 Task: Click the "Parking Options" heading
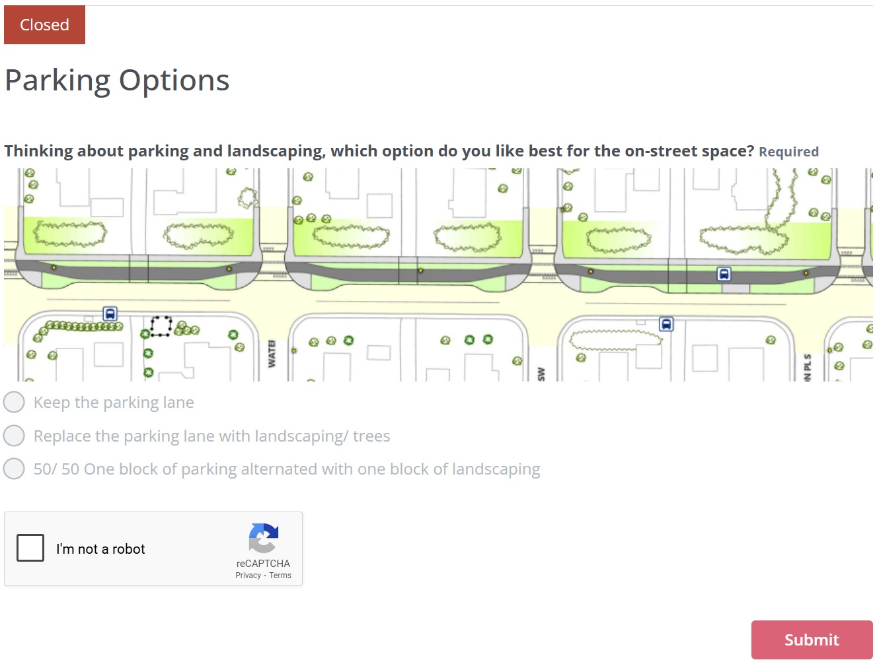(117, 81)
